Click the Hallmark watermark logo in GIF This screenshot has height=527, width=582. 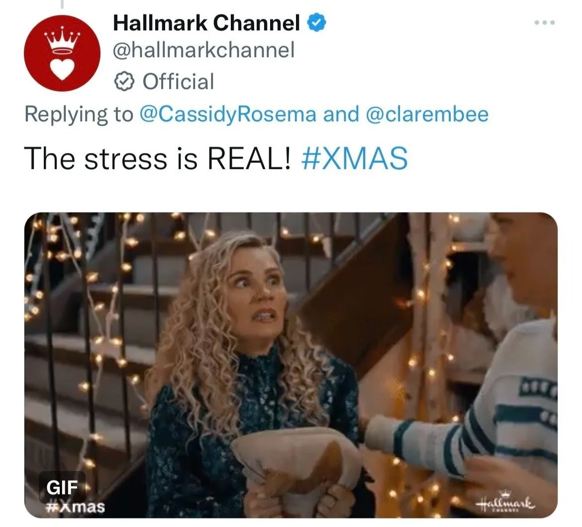click(x=505, y=503)
